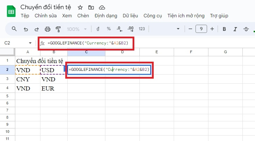Click inside the C2 cell formula editor

[109, 70]
